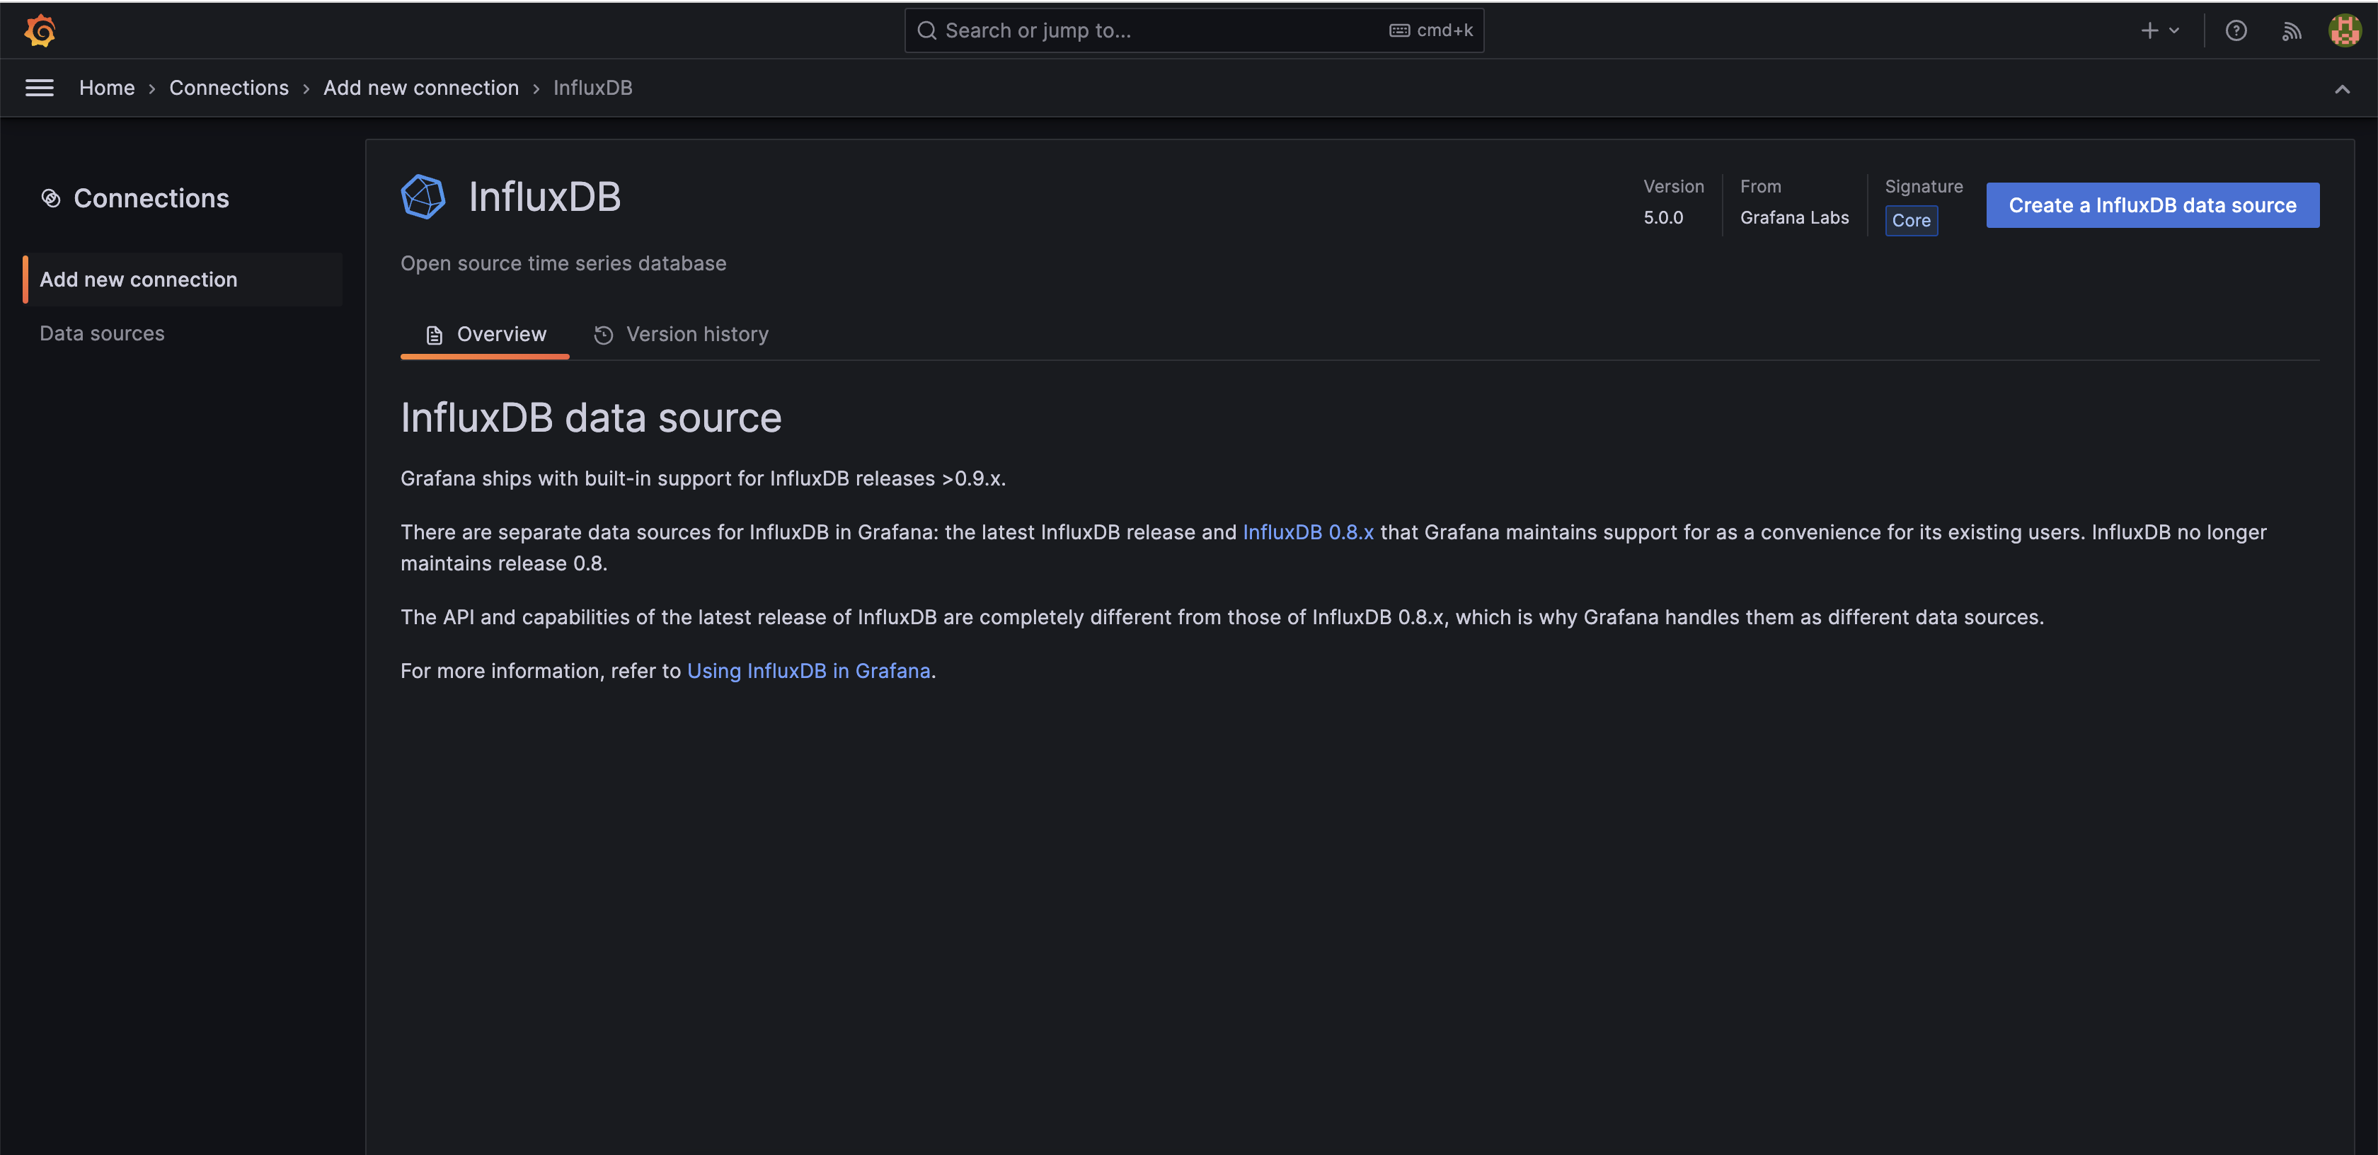Expand the dropdown chevron next to plus
2378x1155 pixels.
(2174, 30)
